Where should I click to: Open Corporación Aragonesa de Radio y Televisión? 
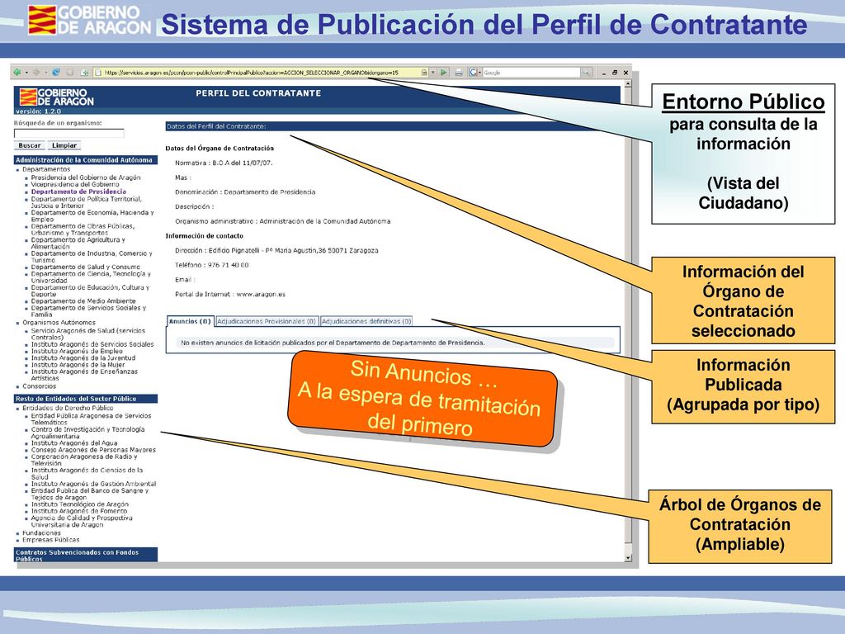point(84,460)
